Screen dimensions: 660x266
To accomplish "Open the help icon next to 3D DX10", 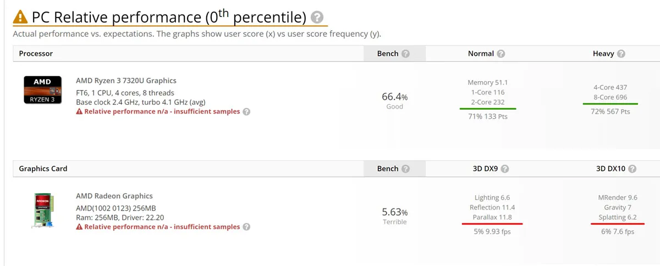I will point(632,169).
